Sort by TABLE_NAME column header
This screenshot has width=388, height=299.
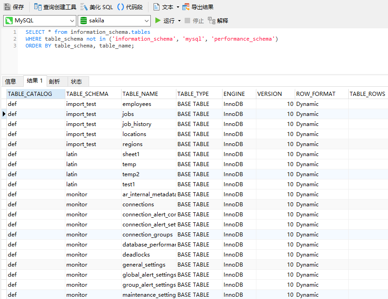tap(149, 94)
